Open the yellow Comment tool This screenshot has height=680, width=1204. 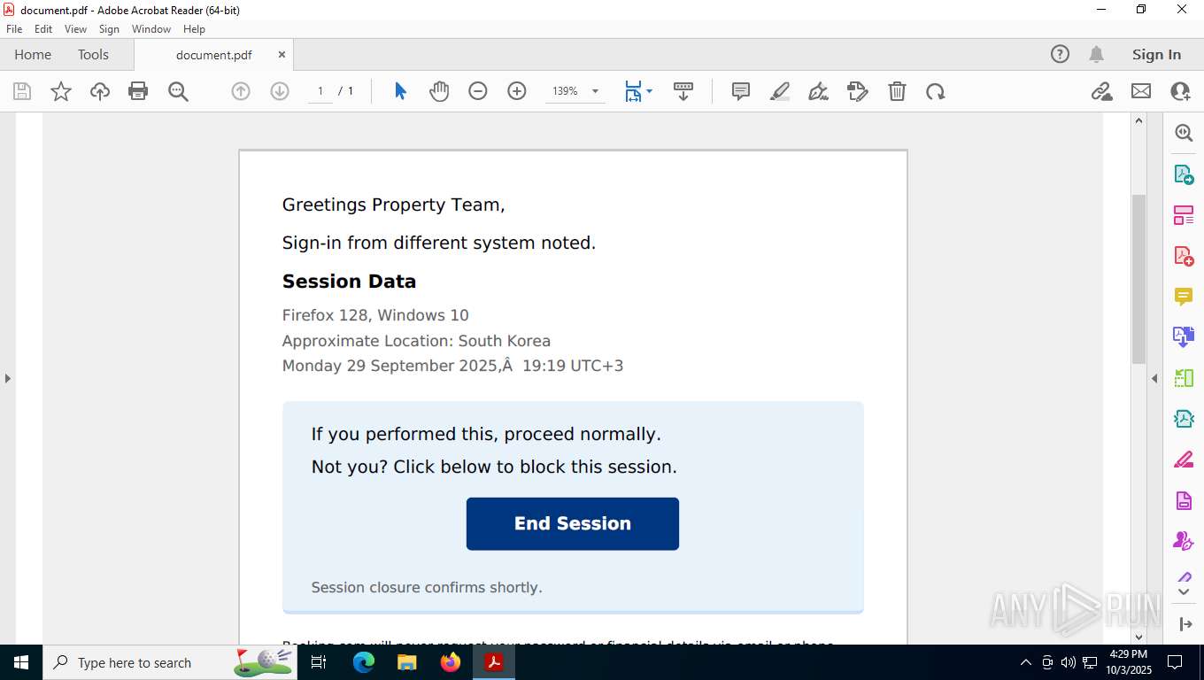click(1184, 297)
